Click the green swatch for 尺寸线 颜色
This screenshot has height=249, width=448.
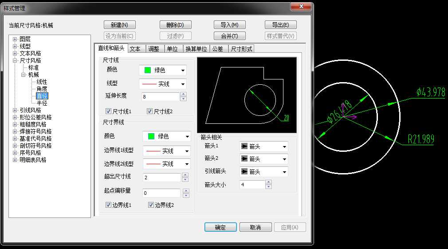[148, 70]
